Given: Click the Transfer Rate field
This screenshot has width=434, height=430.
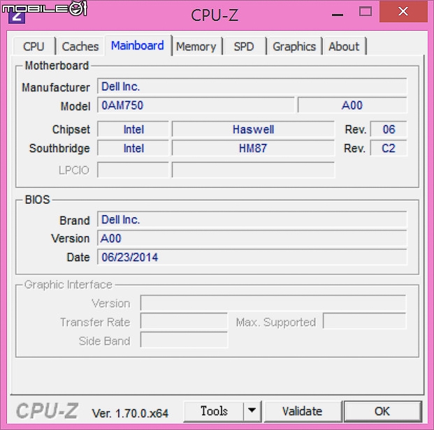Looking at the screenshot, I should pyautogui.click(x=184, y=321).
